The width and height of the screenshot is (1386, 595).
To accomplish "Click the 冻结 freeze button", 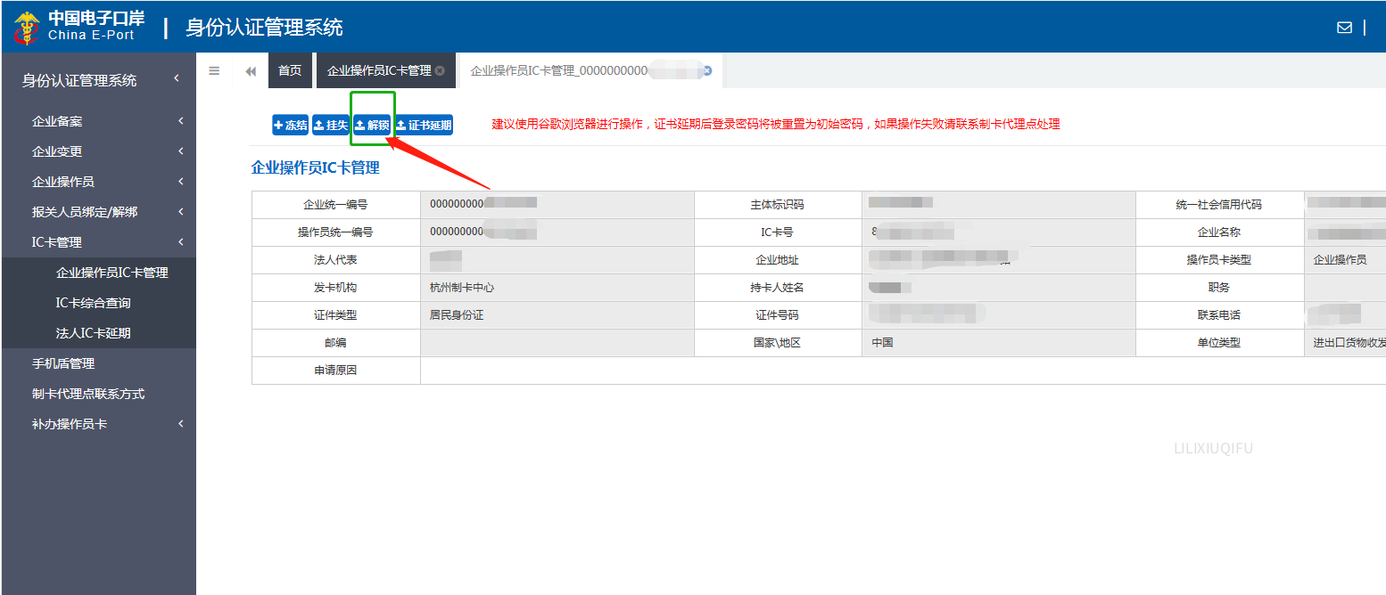I will coord(290,126).
